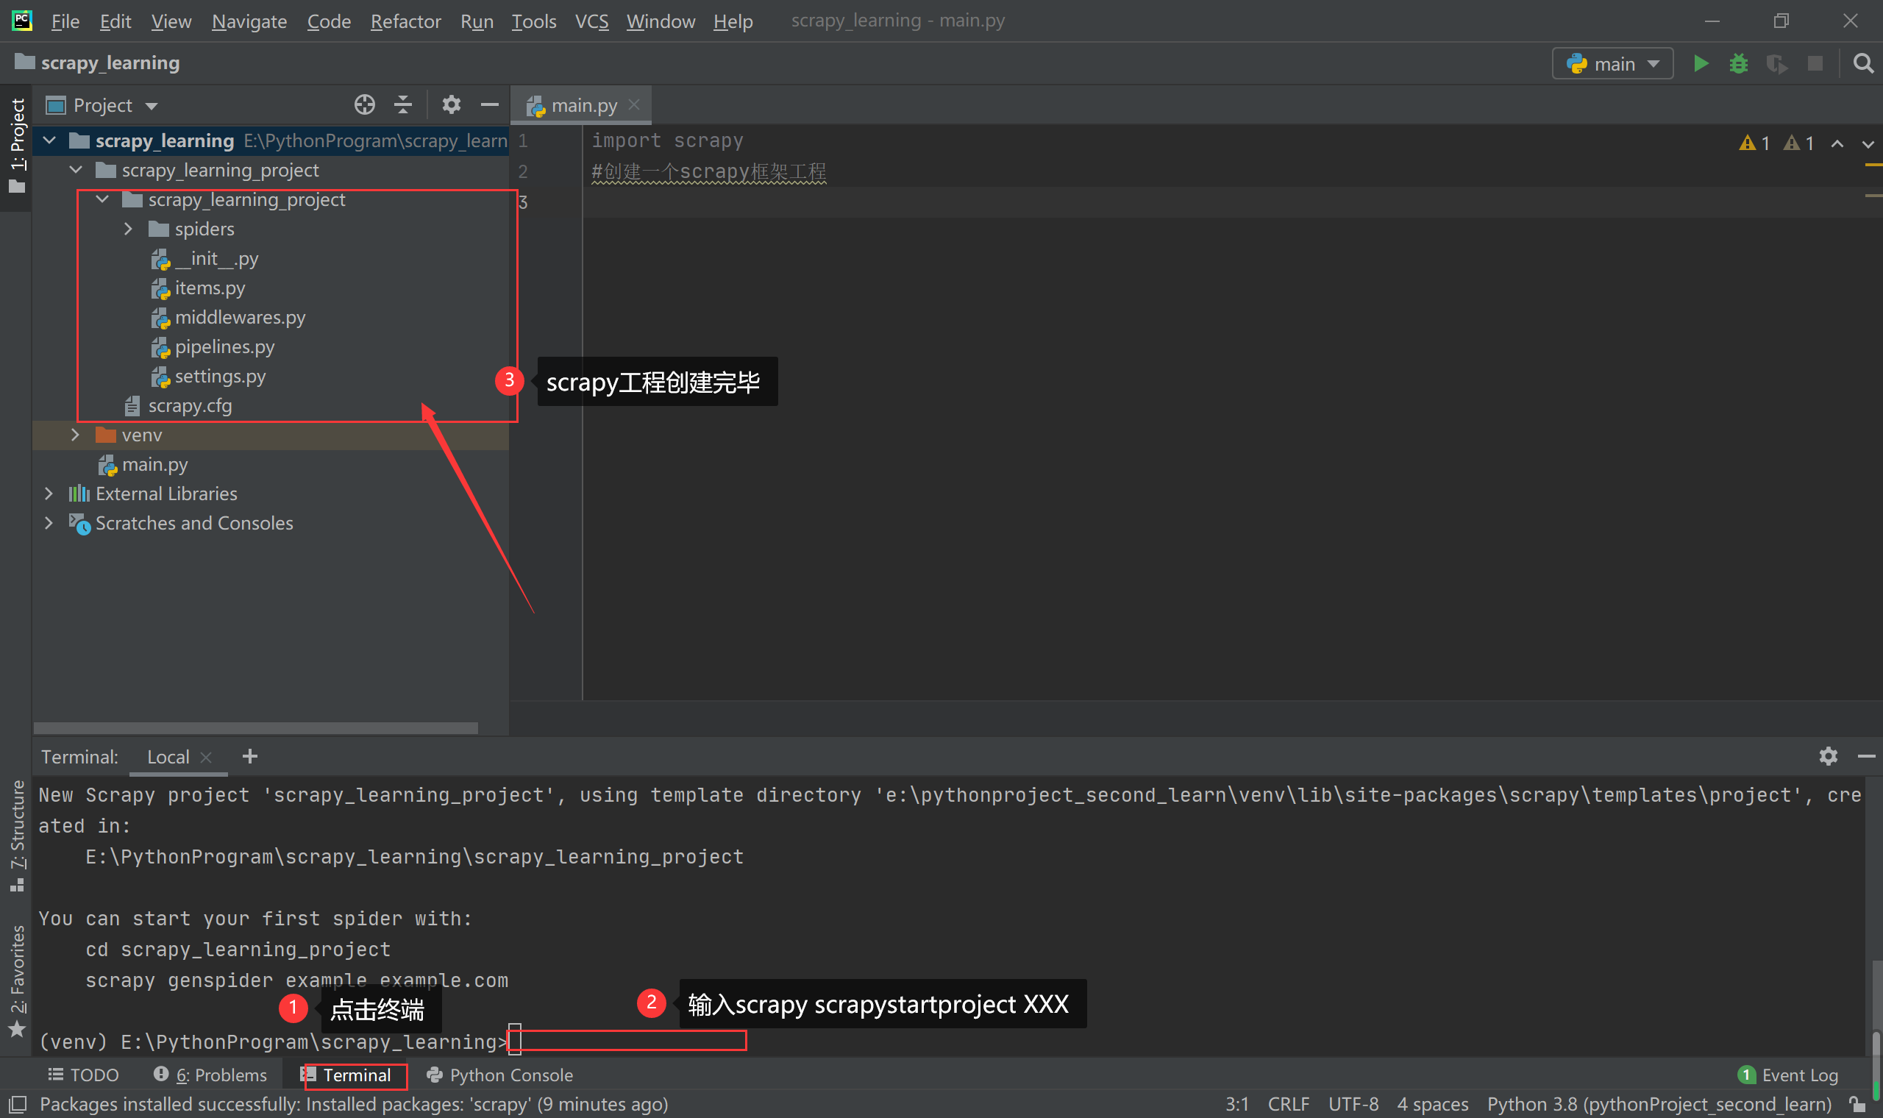Screen dimensions: 1883x1118
Task: Expand Scratches and Consoles node
Action: 49,524
